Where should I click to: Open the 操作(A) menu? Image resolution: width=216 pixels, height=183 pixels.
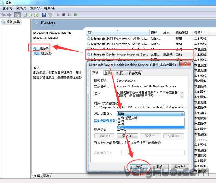click(x=21, y=9)
